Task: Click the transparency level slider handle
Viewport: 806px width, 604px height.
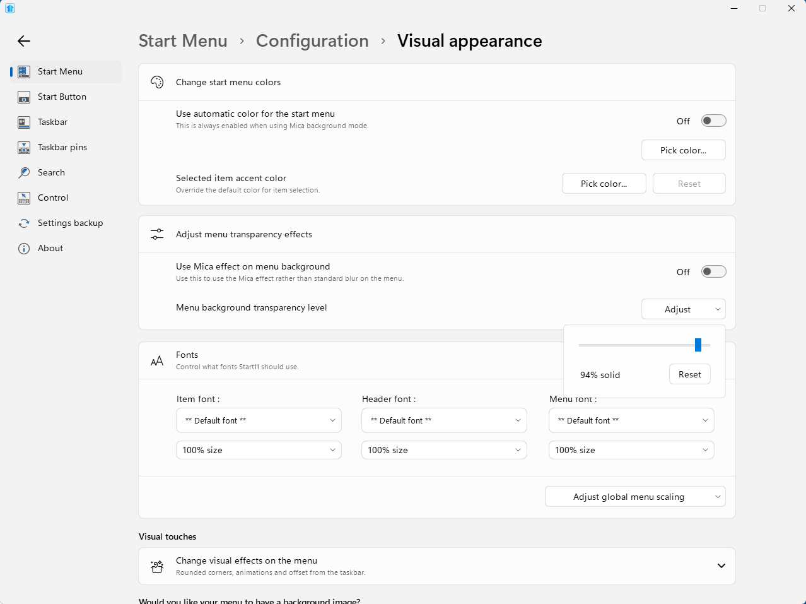Action: (698, 345)
